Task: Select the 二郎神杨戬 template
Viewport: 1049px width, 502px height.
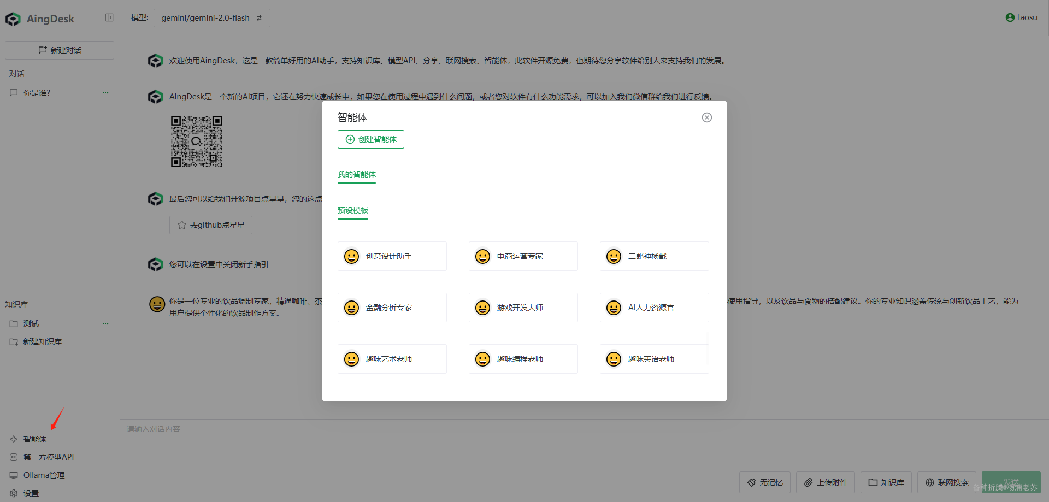Action: coord(655,256)
